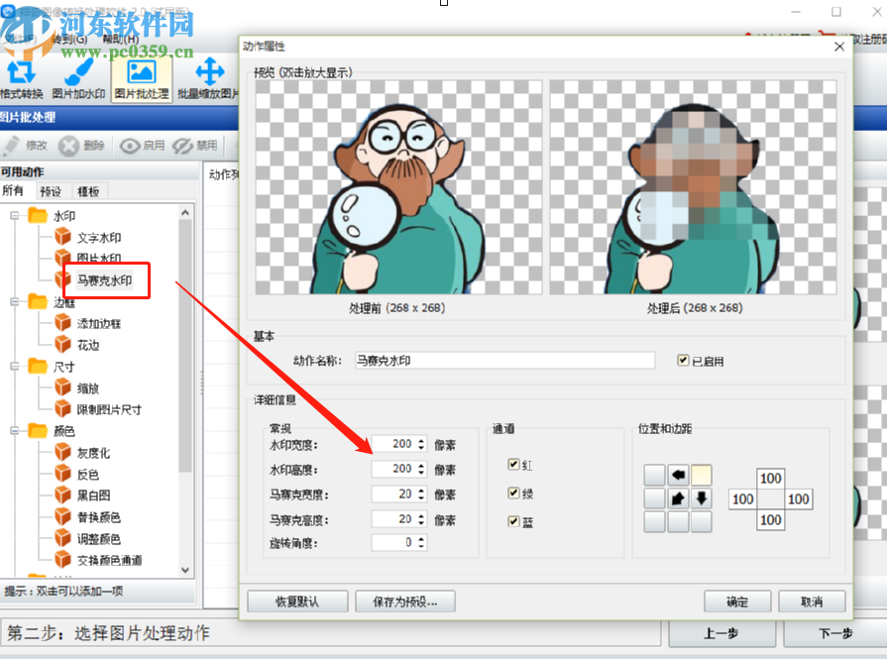Viewport: 887px width, 659px height.
Task: Proceed with the 下一步 button
Action: click(835, 633)
